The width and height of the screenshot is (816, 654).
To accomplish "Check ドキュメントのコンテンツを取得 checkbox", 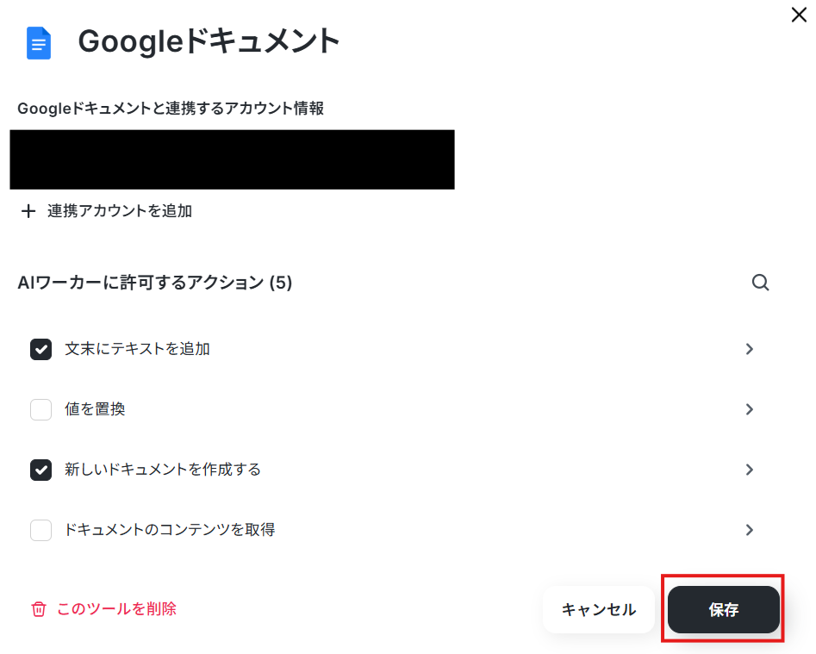I will 40,530.
